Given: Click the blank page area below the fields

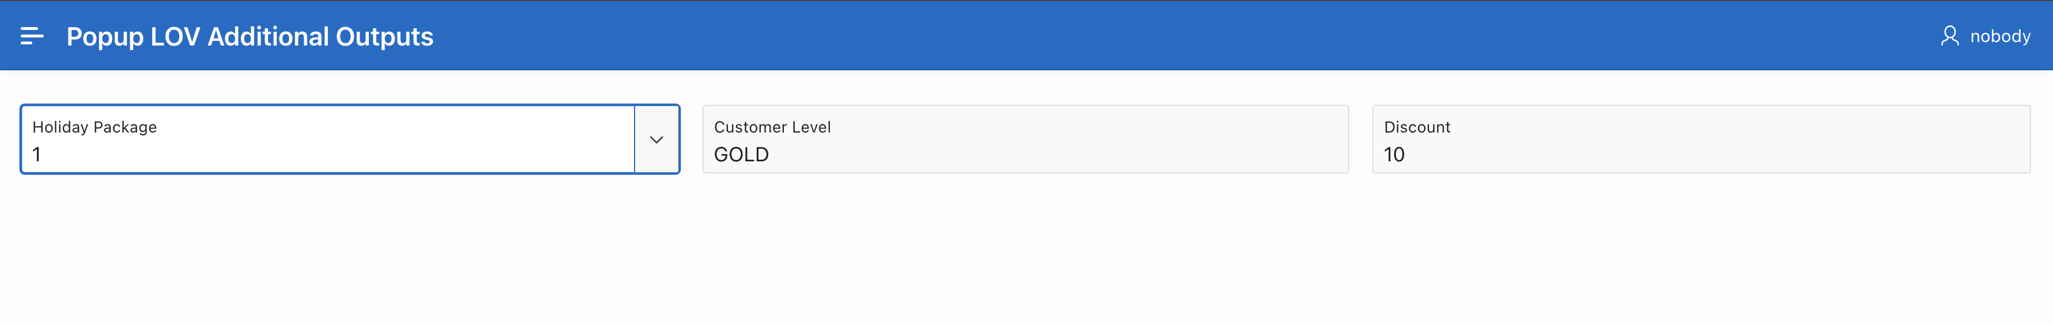Looking at the screenshot, I should (x=1026, y=255).
